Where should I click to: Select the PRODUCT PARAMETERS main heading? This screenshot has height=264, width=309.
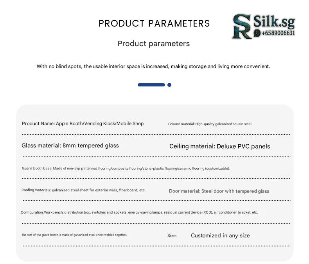coord(154,23)
